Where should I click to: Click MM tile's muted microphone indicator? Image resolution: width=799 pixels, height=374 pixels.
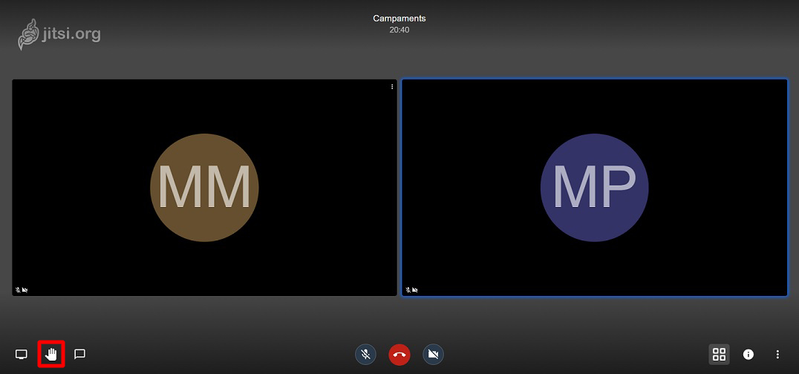click(18, 290)
